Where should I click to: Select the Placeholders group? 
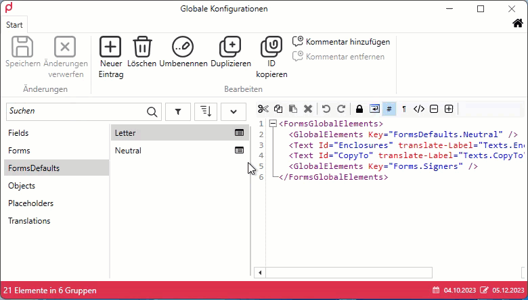[57, 203]
